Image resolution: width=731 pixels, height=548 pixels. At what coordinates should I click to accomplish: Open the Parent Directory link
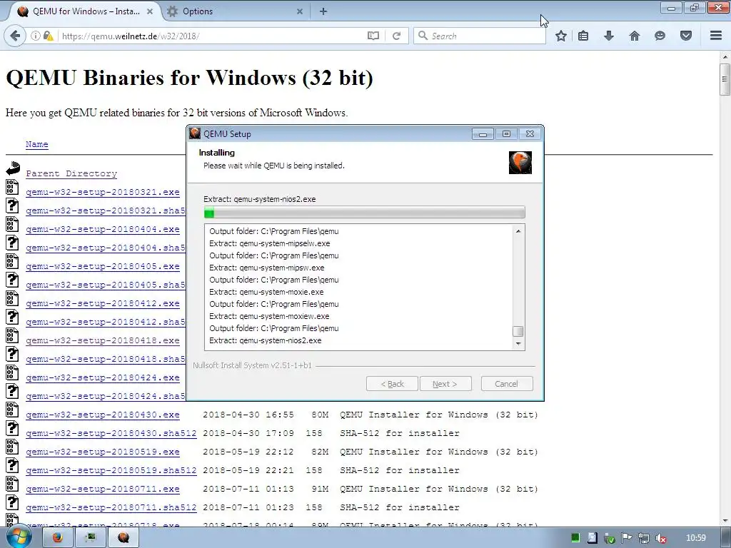coord(71,173)
